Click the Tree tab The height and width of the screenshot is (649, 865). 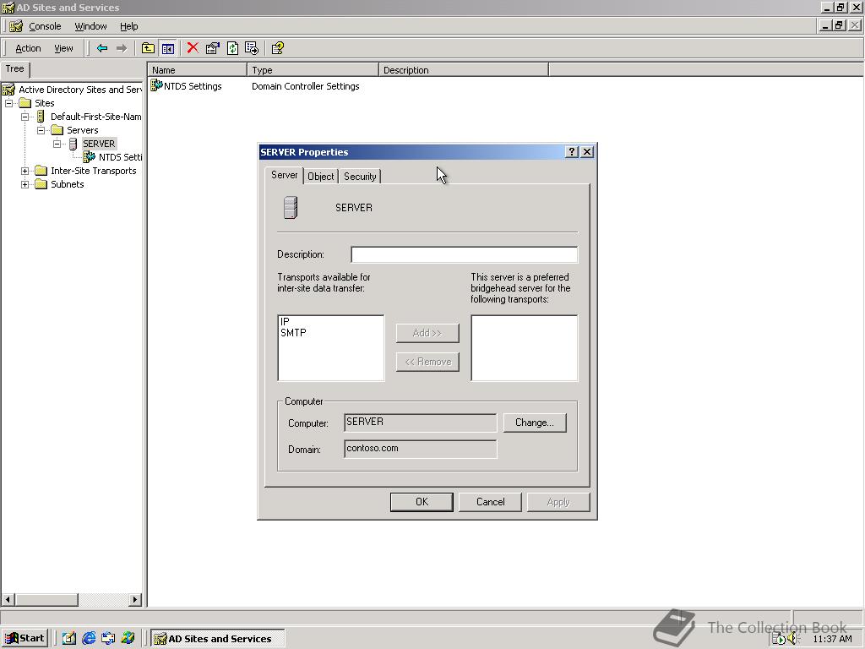tap(15, 69)
